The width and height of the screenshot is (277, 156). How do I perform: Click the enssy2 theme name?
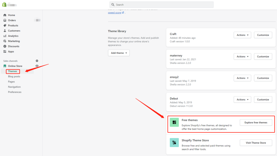174,77
